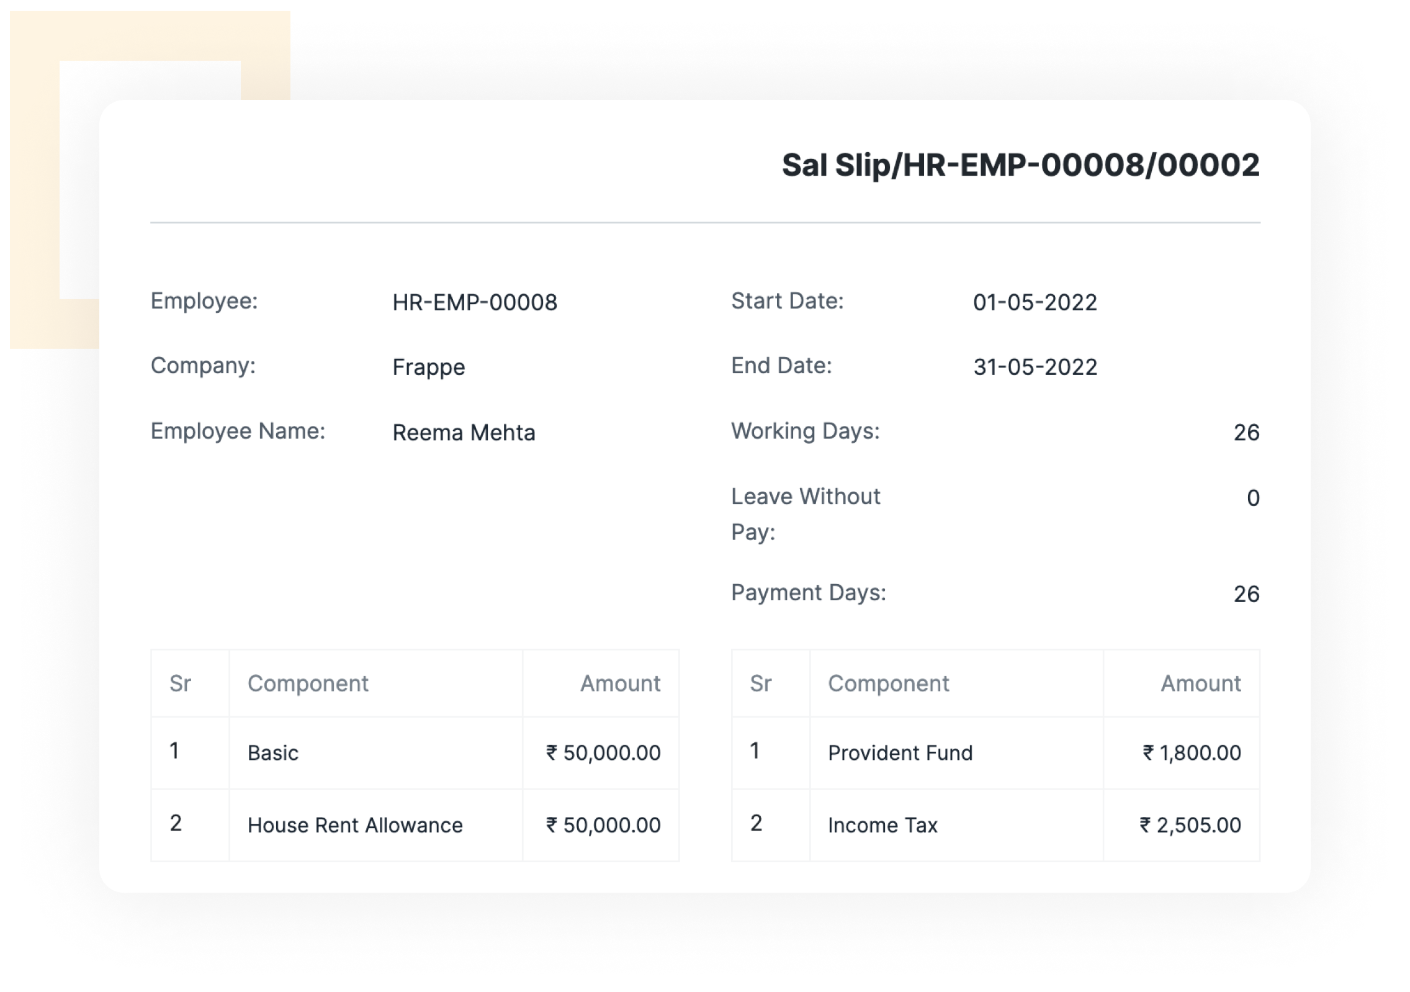Click the Basic component row
The width and height of the screenshot is (1410, 992).
pos(415,753)
